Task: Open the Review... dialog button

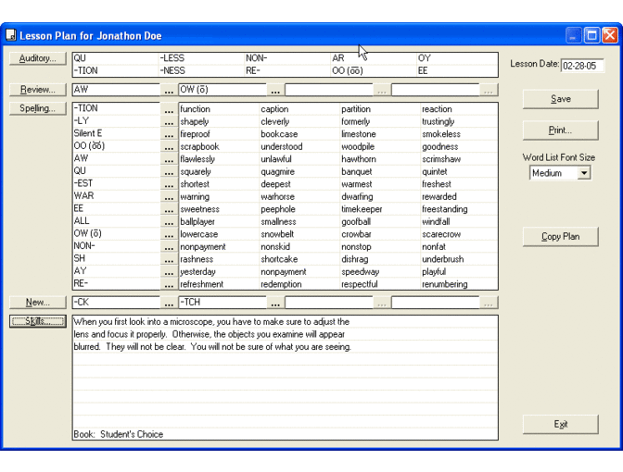Action: click(x=37, y=90)
